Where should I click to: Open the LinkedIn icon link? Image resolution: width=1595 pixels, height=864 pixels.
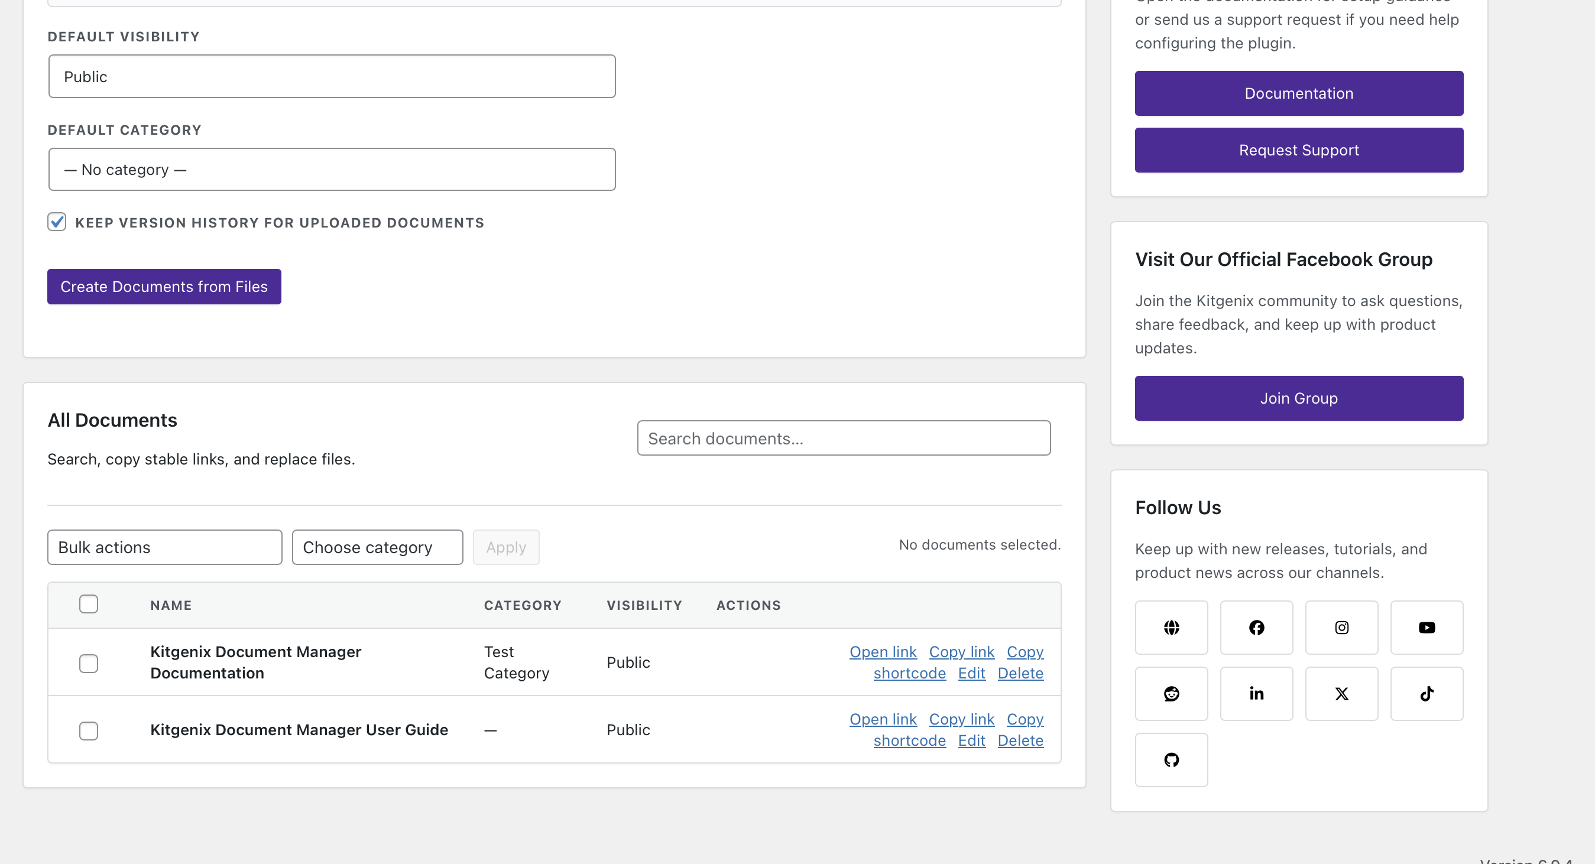pos(1256,694)
